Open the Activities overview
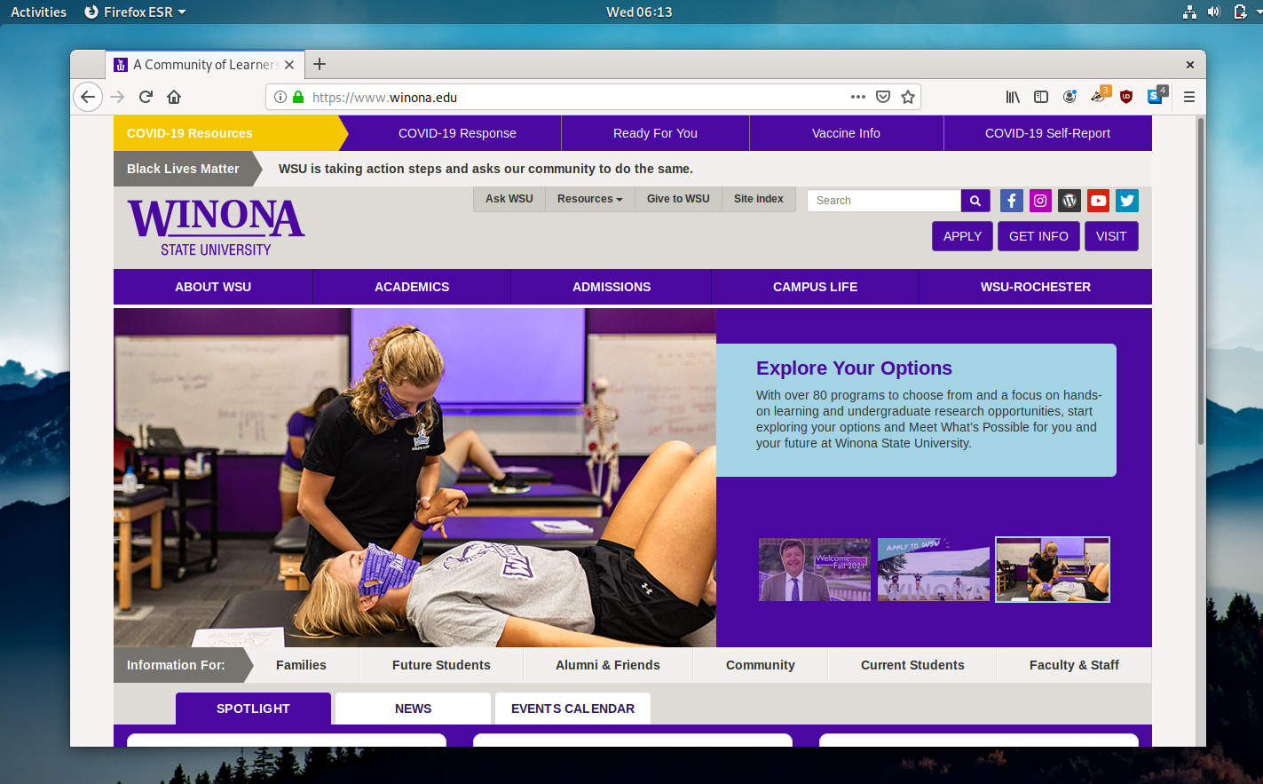1263x784 pixels. (x=38, y=12)
